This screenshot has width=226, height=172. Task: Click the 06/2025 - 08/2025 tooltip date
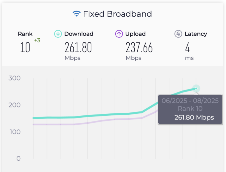coord(190,100)
